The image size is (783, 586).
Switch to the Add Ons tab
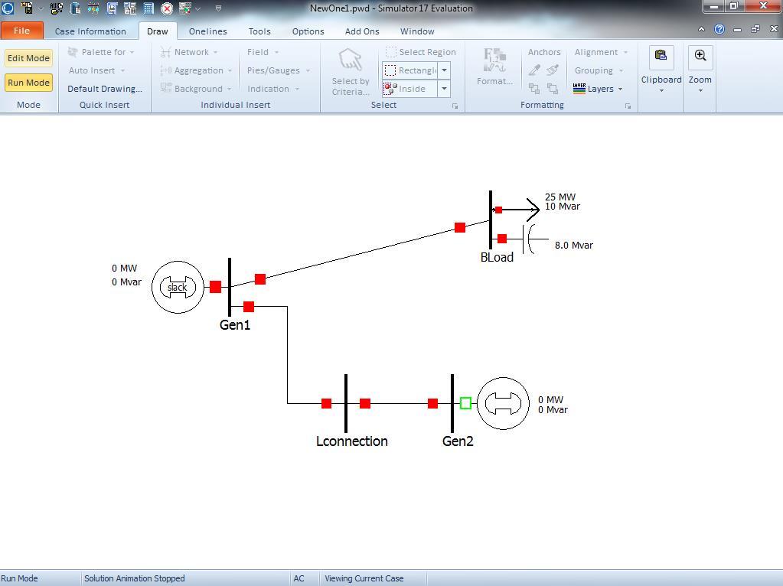(x=362, y=31)
